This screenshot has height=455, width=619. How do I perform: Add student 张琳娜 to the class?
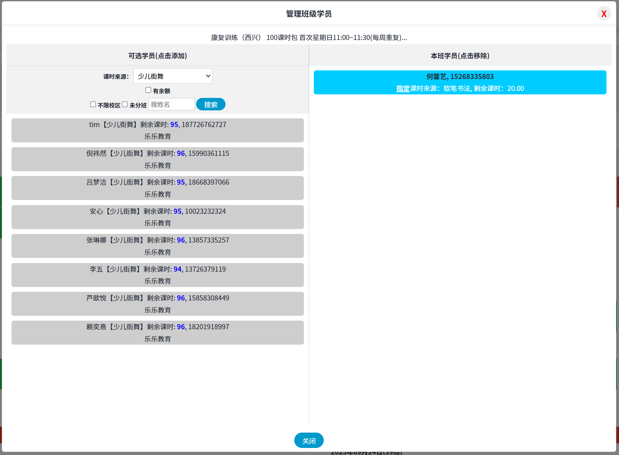(x=157, y=246)
